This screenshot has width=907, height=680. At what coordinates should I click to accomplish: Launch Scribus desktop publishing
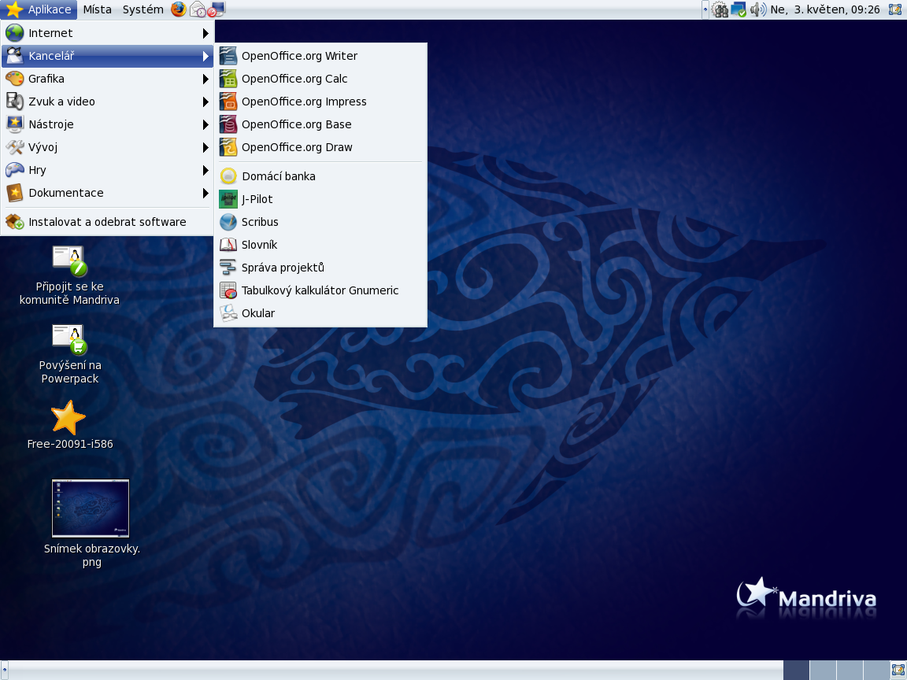(x=320, y=222)
